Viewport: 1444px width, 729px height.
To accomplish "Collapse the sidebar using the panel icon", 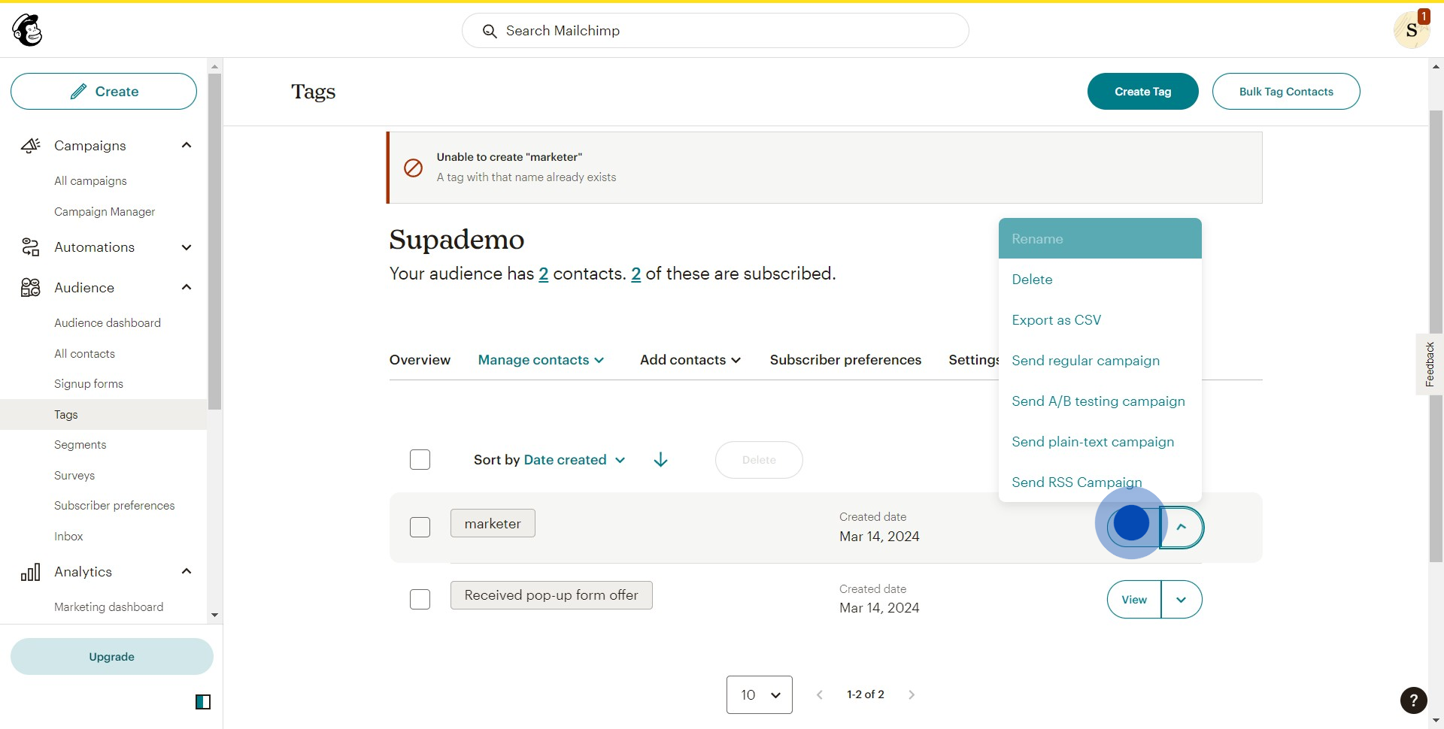I will pyautogui.click(x=203, y=702).
